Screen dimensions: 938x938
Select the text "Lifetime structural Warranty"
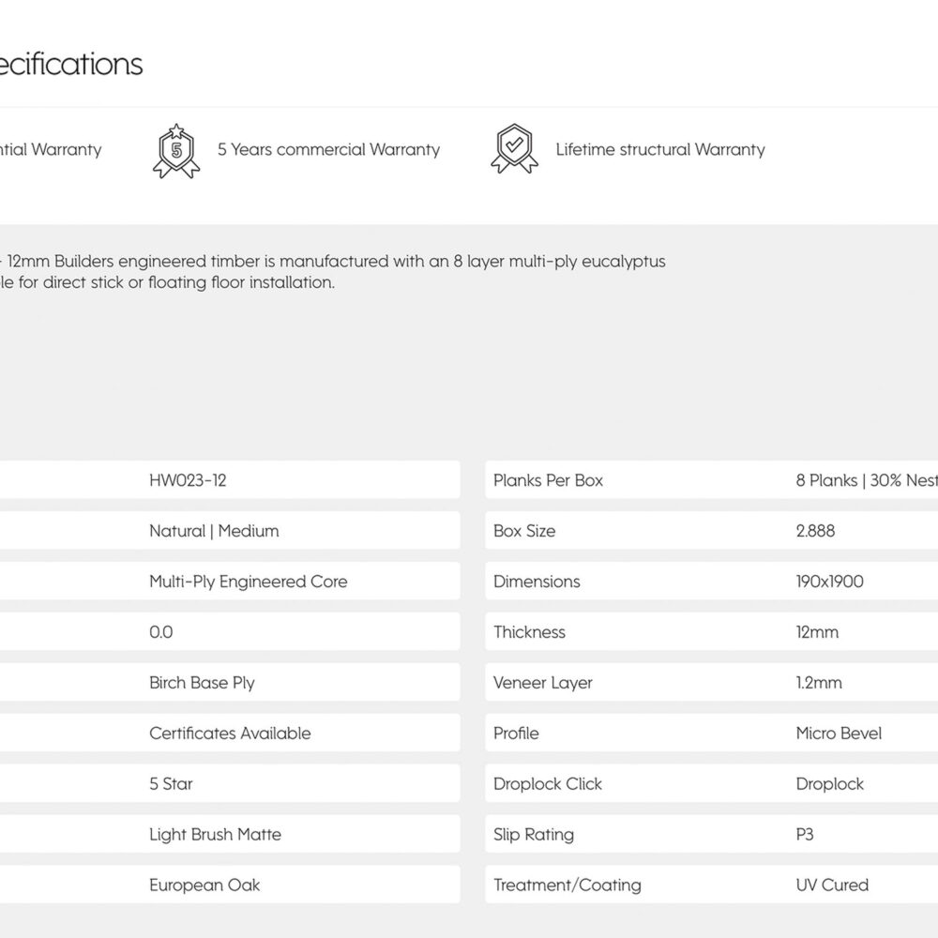pyautogui.click(x=660, y=149)
